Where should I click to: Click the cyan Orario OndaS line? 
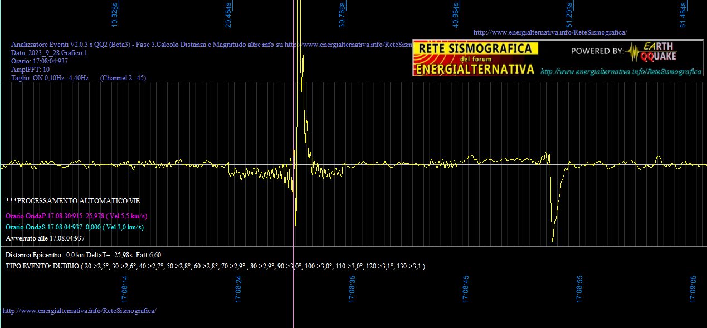coord(75,227)
